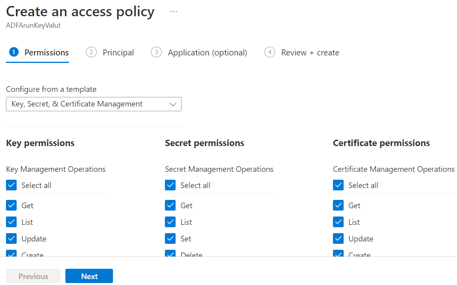The height and width of the screenshot is (285, 457).
Task: Uncheck List under Secret permissions
Action: 170,222
